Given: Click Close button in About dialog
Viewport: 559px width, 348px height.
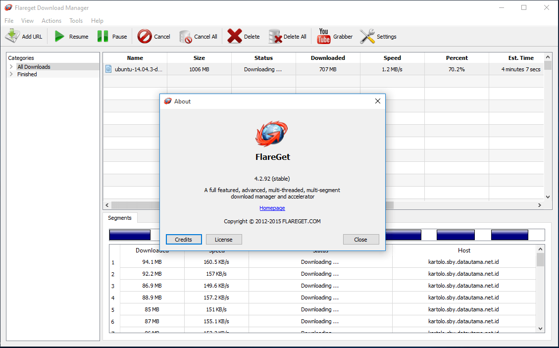Looking at the screenshot, I should pyautogui.click(x=361, y=240).
